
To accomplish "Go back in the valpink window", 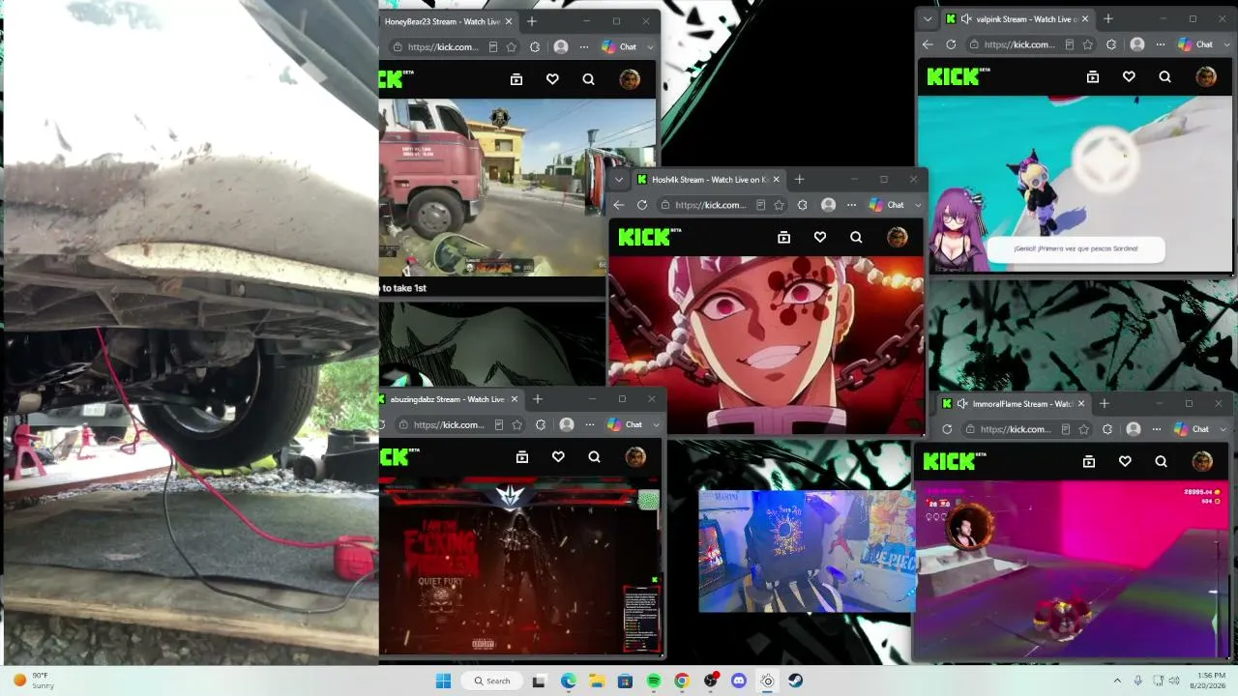I will tap(928, 44).
